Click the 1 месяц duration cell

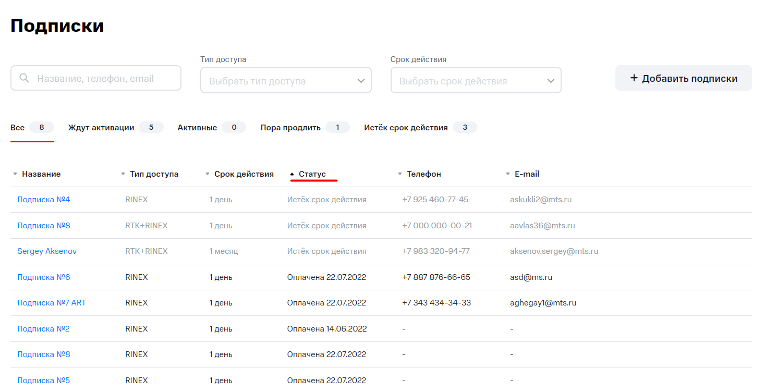coord(224,251)
